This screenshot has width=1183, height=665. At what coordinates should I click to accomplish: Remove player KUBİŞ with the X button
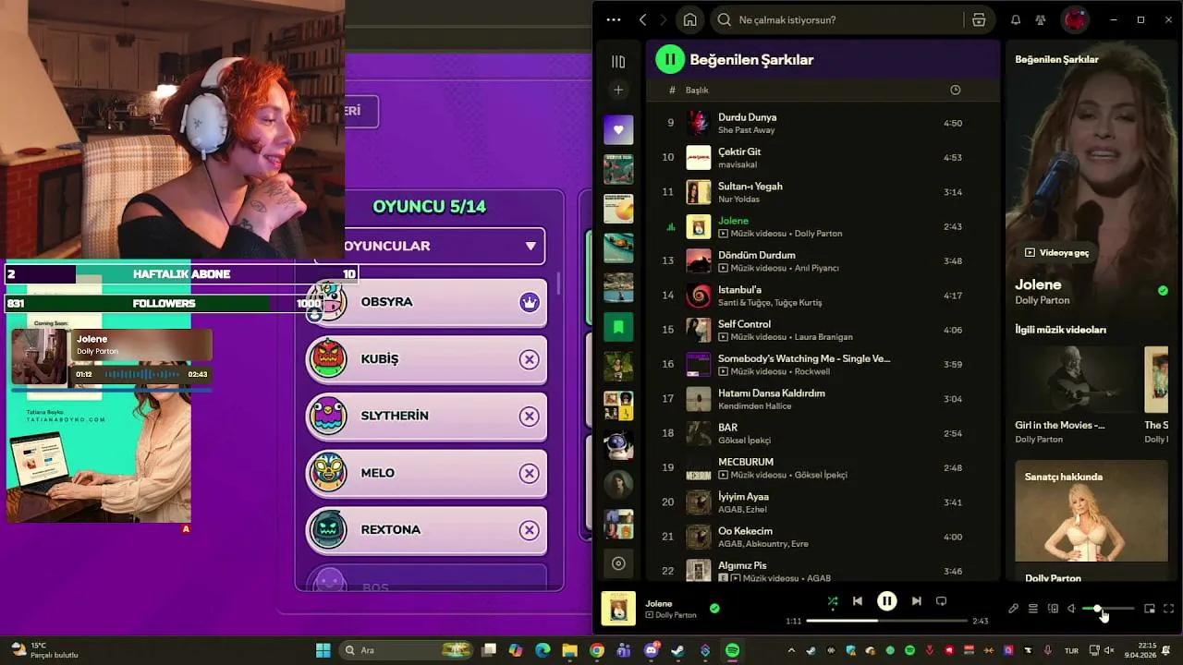(529, 359)
